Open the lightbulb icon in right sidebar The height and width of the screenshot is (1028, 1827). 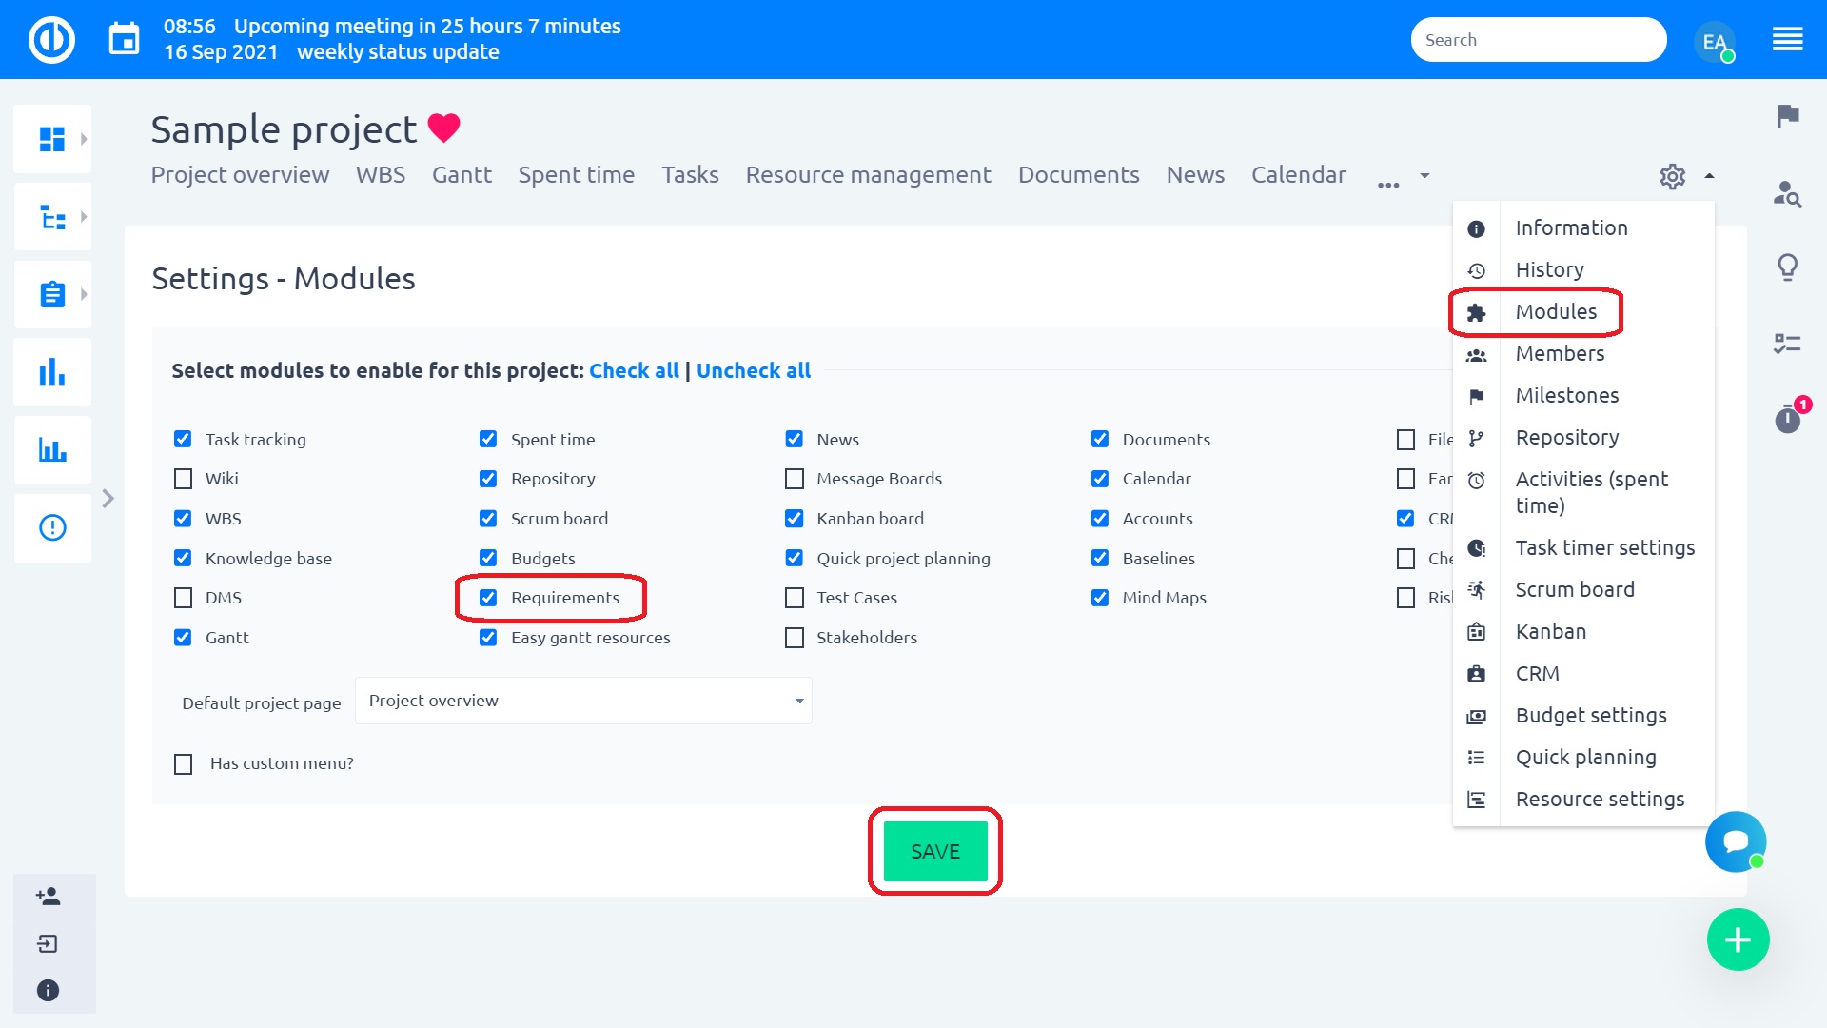[1788, 267]
